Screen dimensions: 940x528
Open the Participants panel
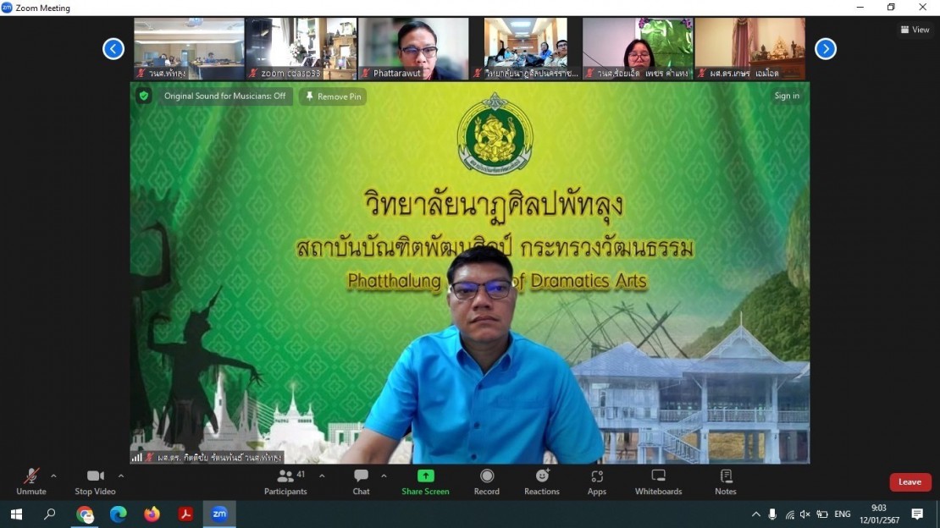[x=286, y=481]
